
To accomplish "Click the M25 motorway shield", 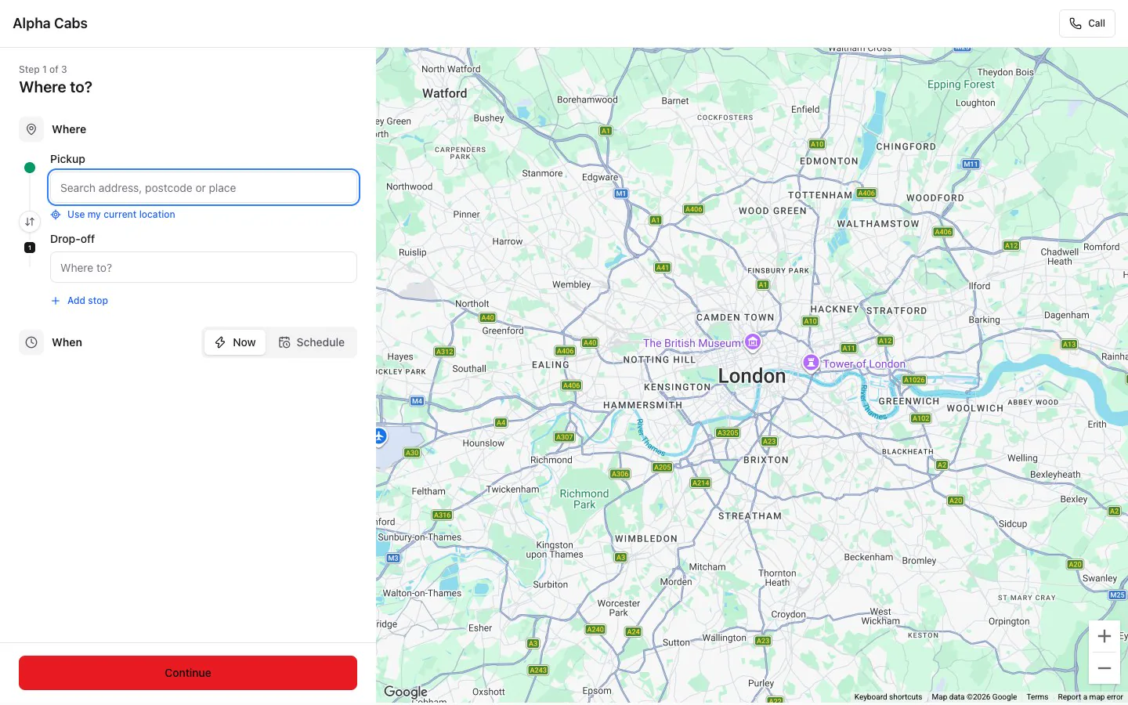I will pos(1118,595).
